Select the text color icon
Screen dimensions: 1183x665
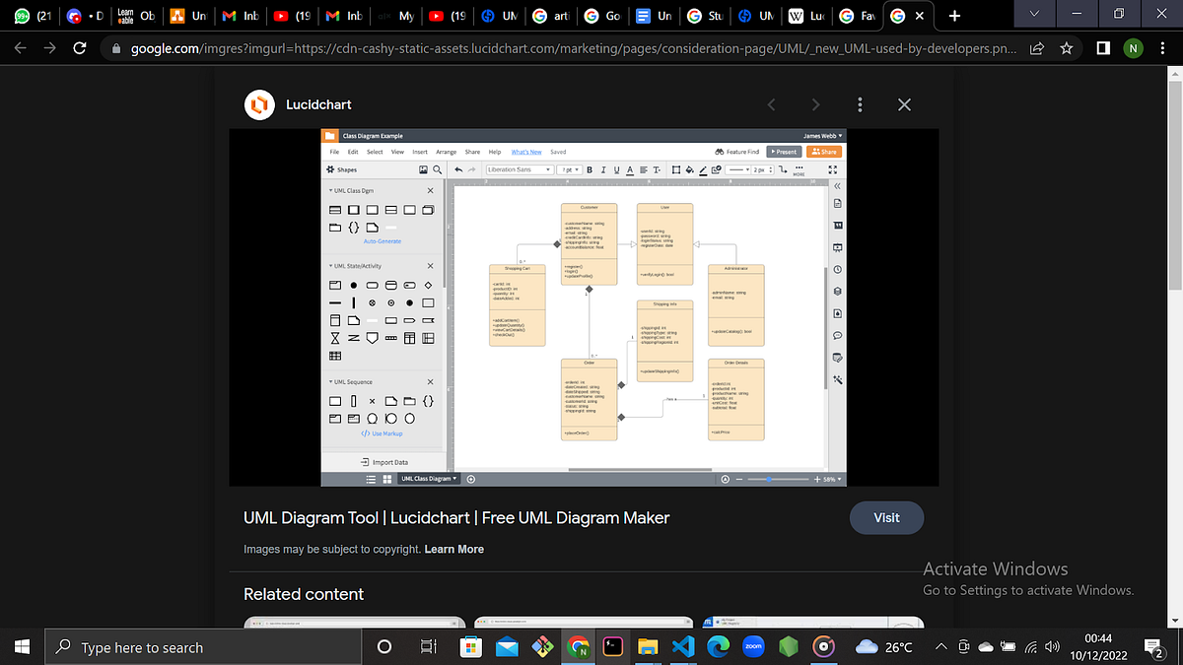pos(629,169)
